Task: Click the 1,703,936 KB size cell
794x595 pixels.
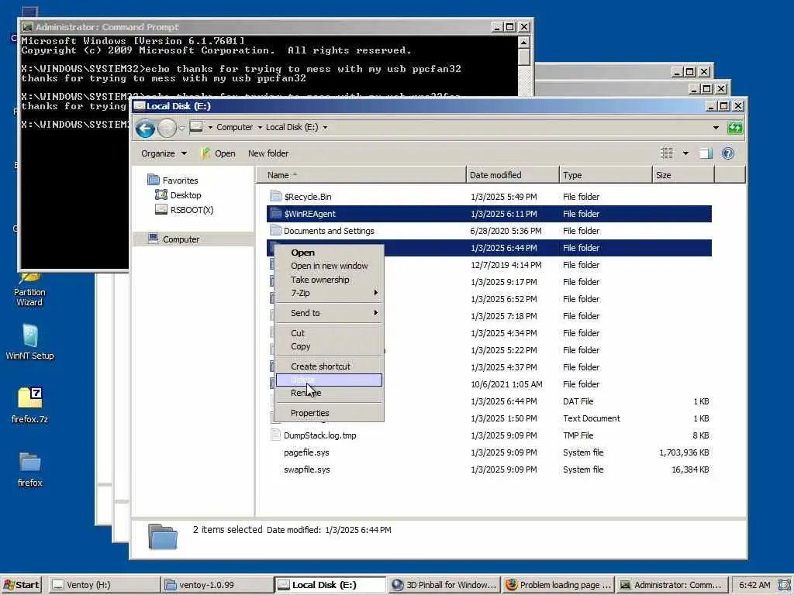Action: tap(684, 452)
